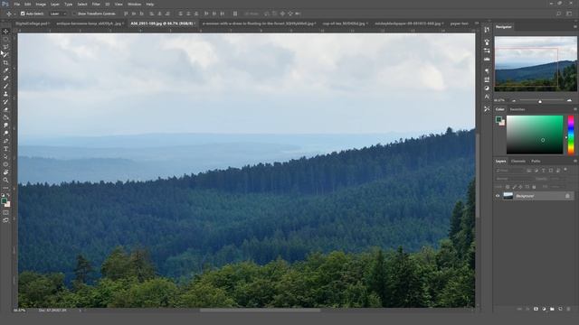
Task: Create new adjustment layer icon
Action: coord(544,309)
